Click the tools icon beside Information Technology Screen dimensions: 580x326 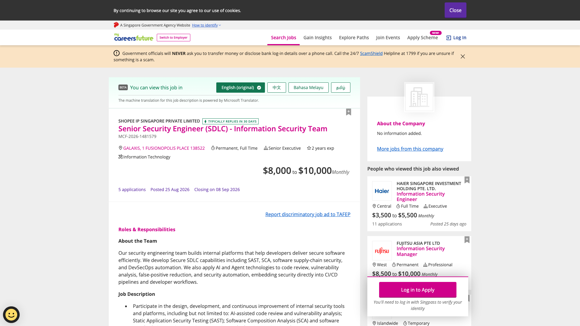click(121, 157)
